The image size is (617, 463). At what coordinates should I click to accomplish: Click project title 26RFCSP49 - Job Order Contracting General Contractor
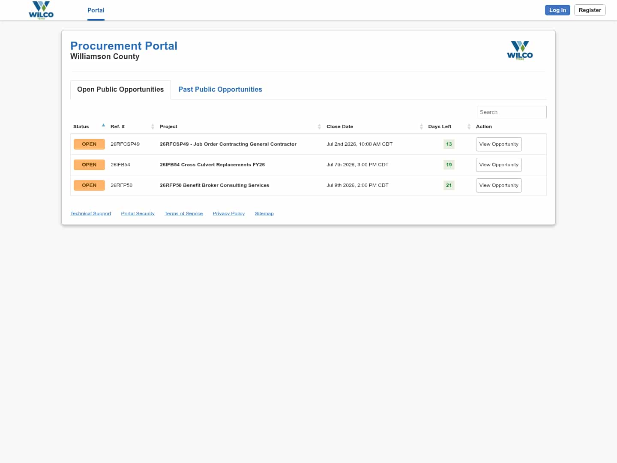228,144
